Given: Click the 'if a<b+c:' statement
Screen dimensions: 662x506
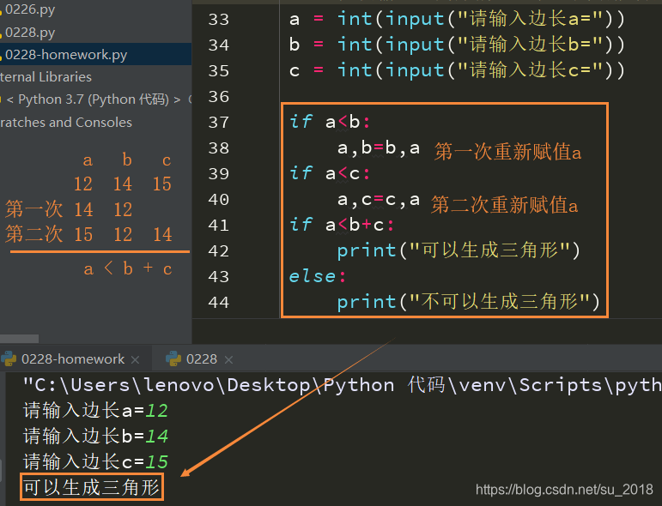Looking at the screenshot, I should click(x=342, y=225).
